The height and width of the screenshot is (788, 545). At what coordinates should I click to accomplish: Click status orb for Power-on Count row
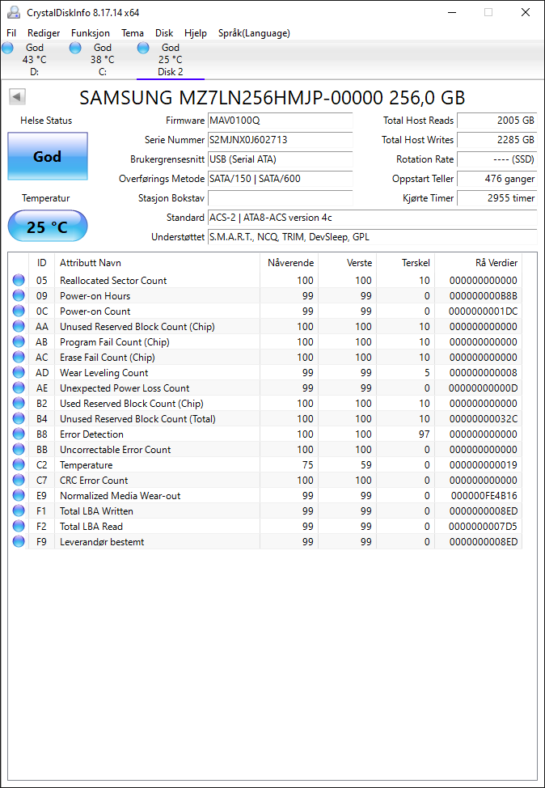(x=19, y=311)
